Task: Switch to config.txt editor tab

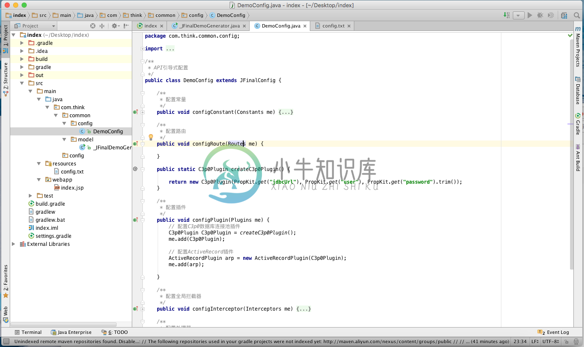Action: pos(334,26)
